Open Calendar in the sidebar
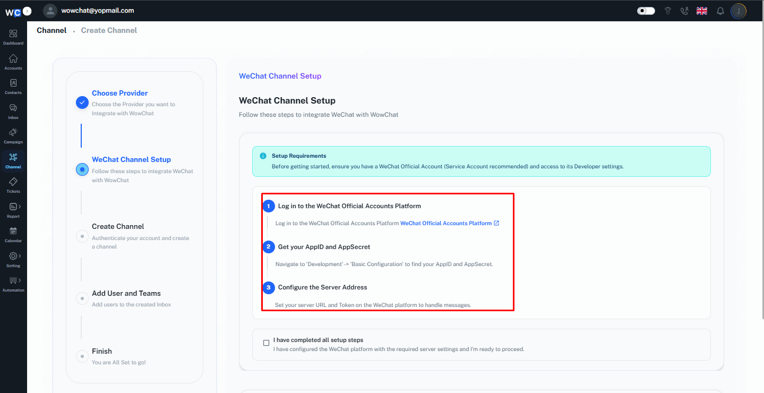764x393 pixels. point(13,235)
